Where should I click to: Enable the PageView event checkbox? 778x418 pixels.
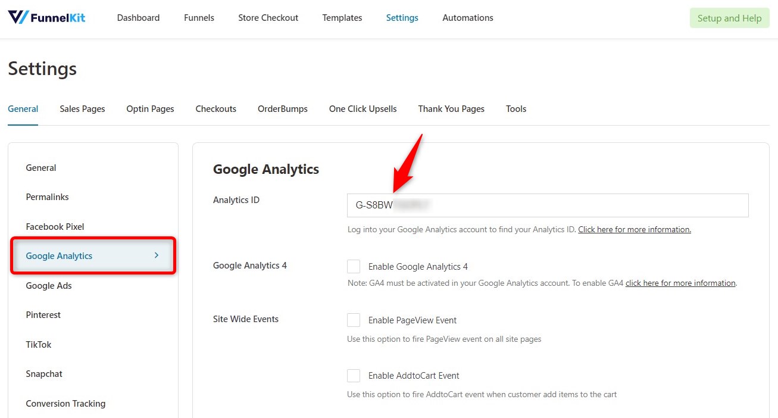[x=354, y=320]
